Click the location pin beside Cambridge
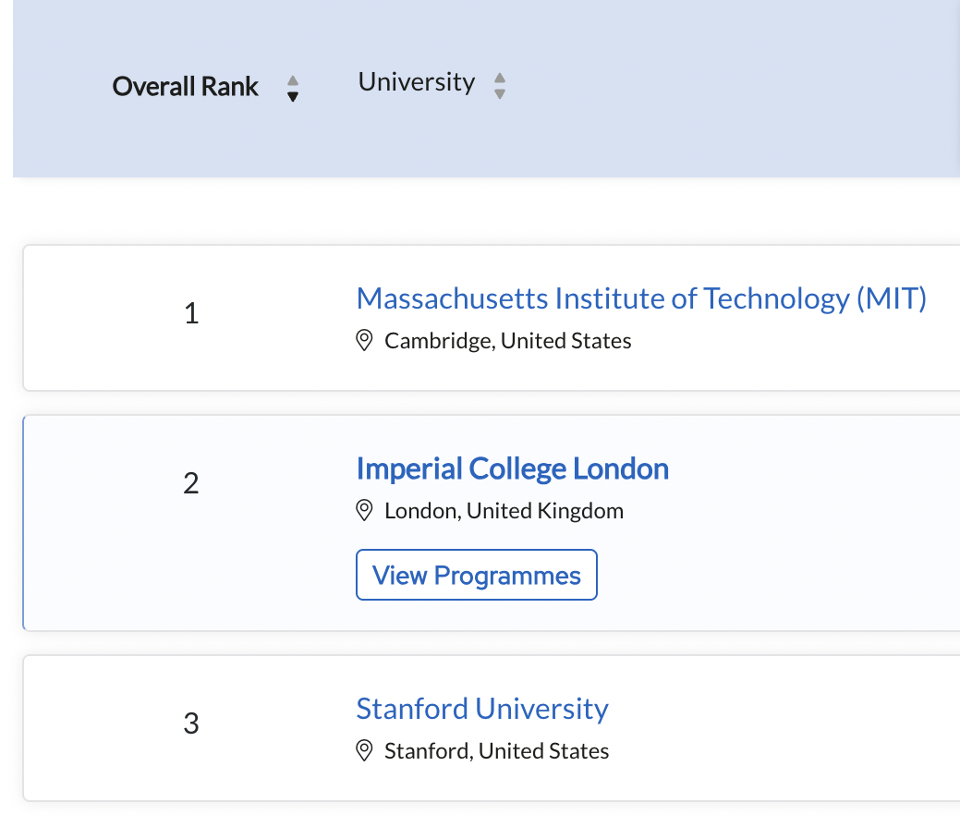The height and width of the screenshot is (839, 960). 365,341
